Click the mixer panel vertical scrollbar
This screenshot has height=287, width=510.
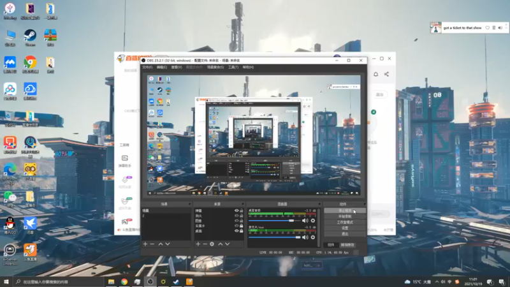pyautogui.click(x=318, y=226)
